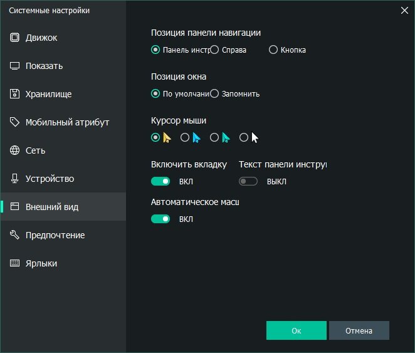
Task: Click the Системные настройки title text
Action: pos(50,11)
